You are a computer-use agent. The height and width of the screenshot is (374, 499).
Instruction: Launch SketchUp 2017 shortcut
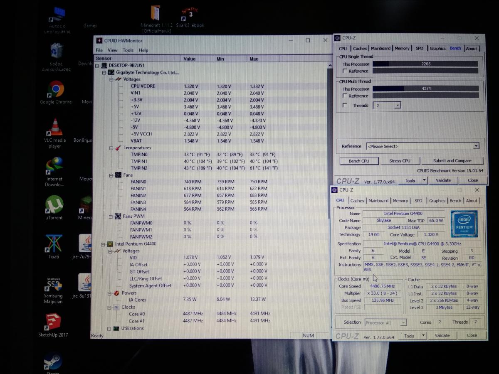(53, 322)
